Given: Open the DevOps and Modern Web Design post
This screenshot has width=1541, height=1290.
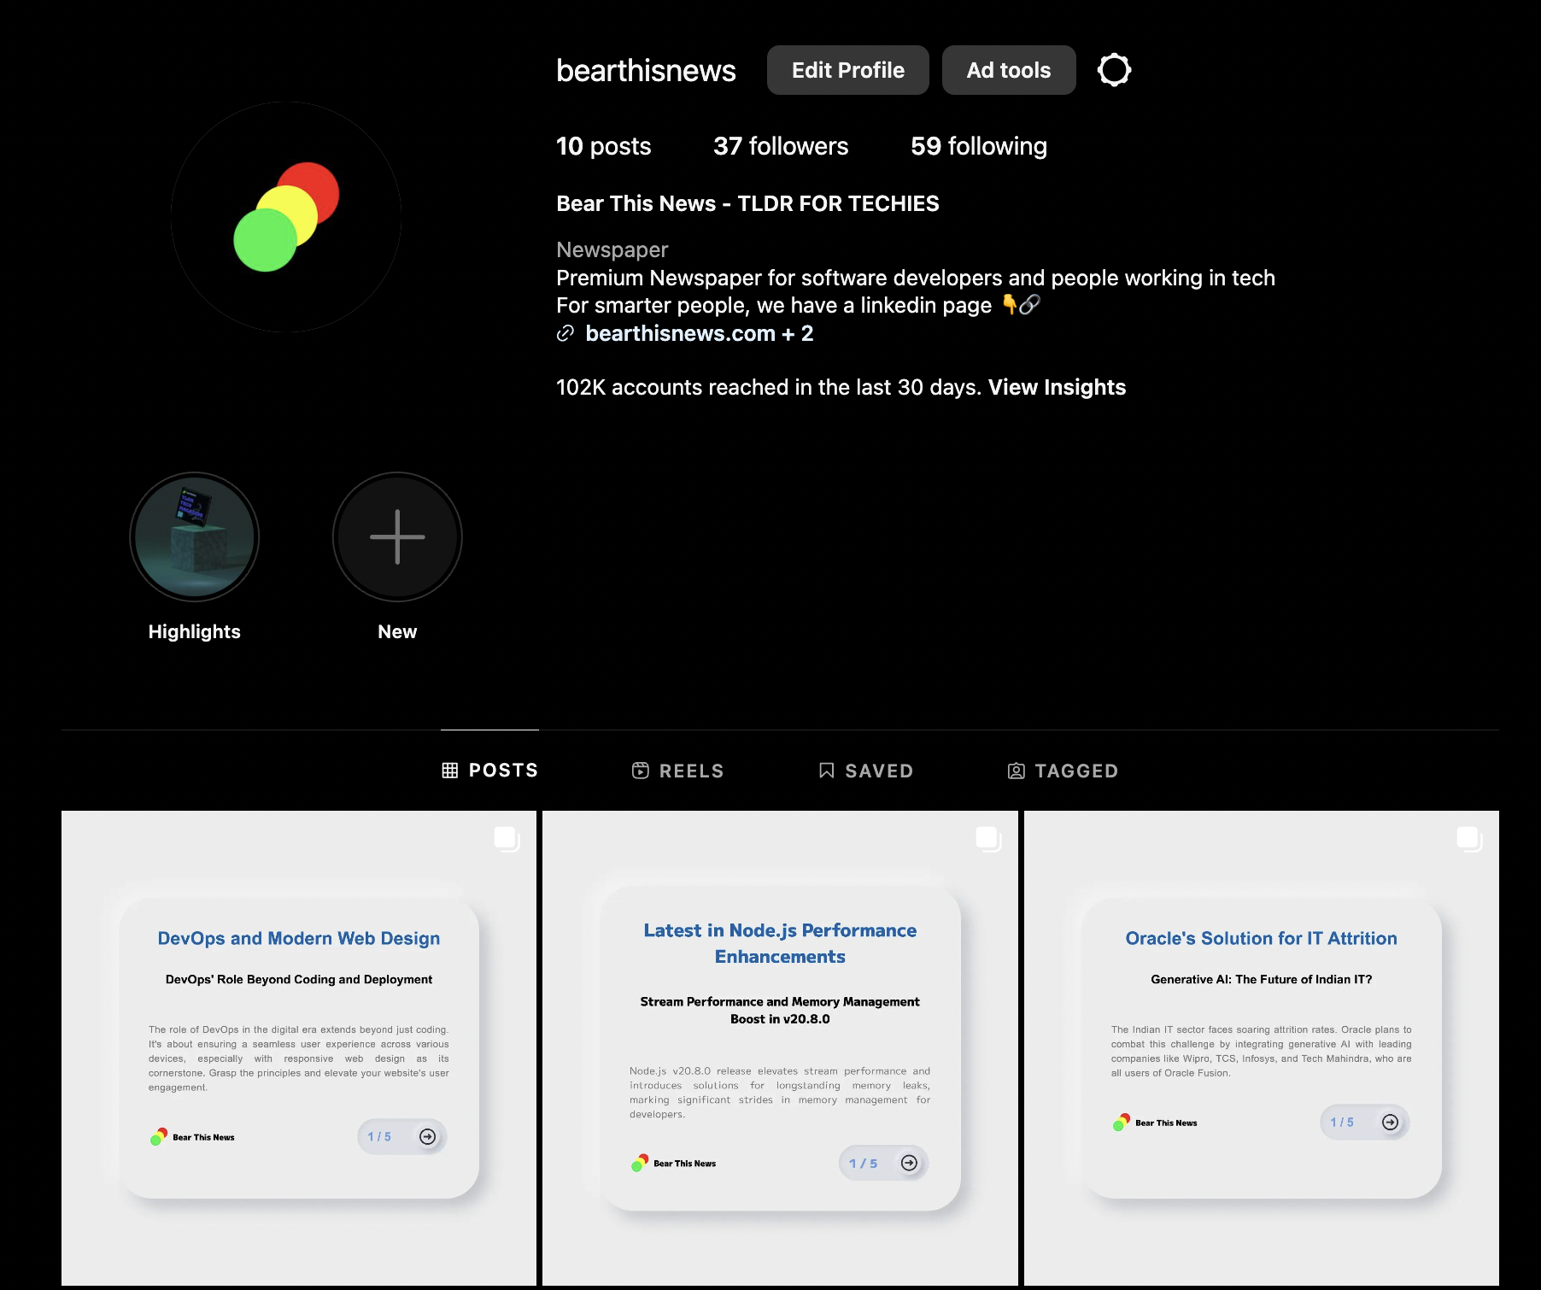Looking at the screenshot, I should coord(299,1048).
